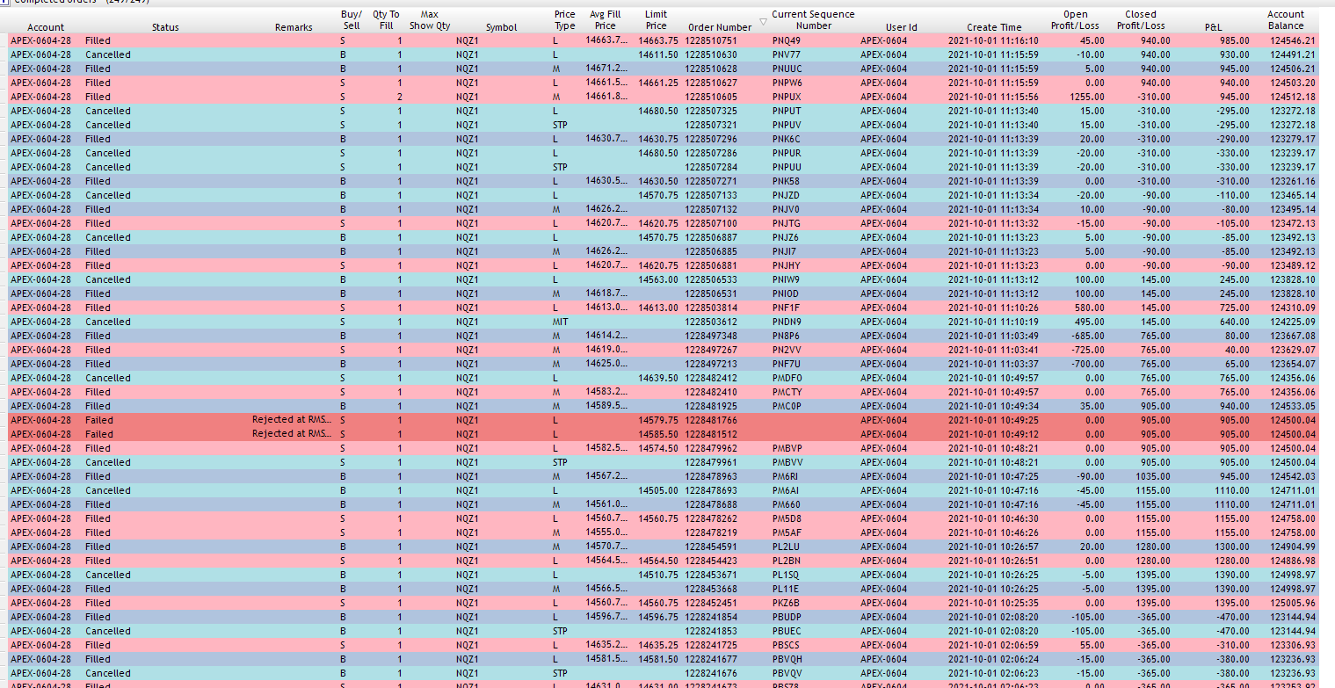Select sequence number PM5D8
Image resolution: width=1335 pixels, height=688 pixels.
pyautogui.click(x=786, y=518)
